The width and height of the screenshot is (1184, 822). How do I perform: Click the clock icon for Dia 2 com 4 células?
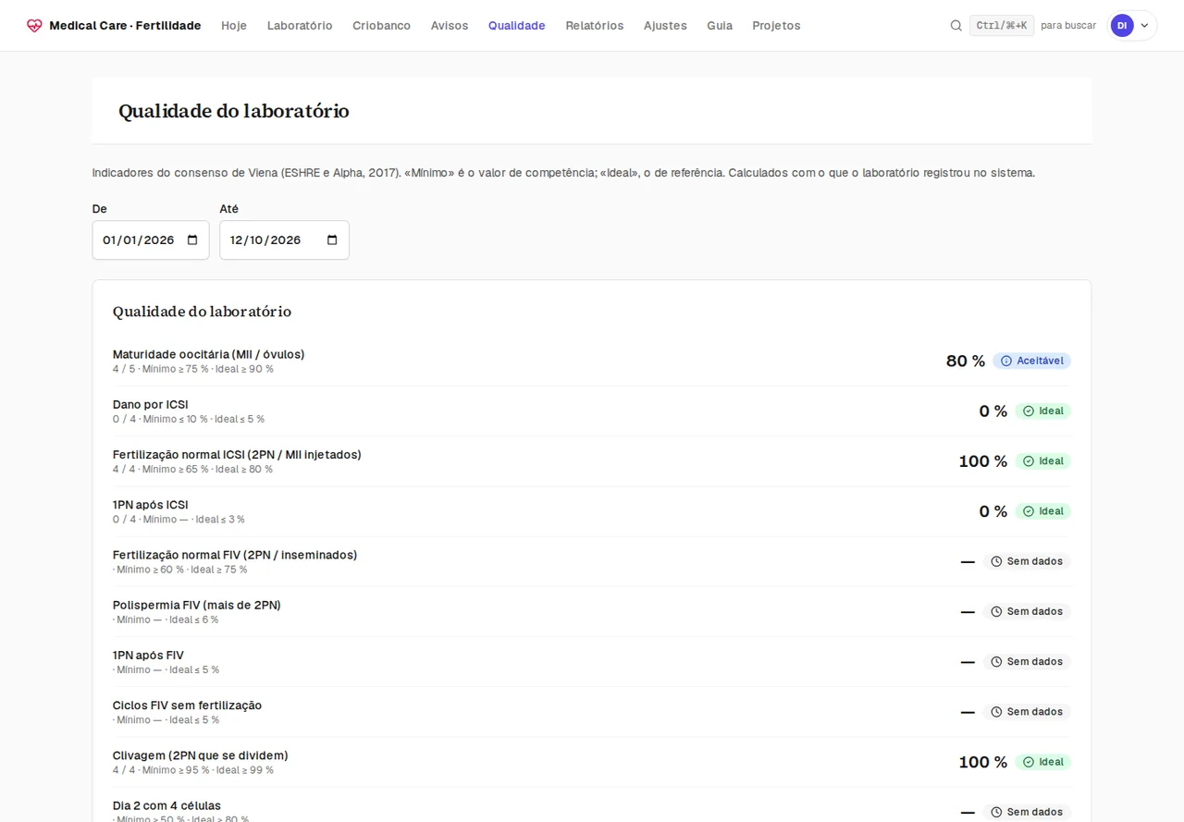tap(996, 812)
